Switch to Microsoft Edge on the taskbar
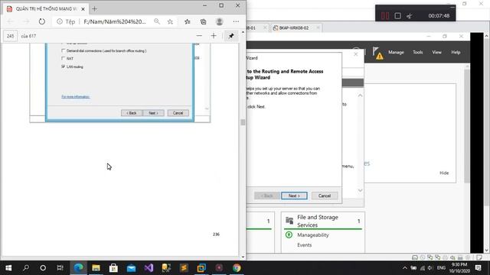 tap(78, 268)
